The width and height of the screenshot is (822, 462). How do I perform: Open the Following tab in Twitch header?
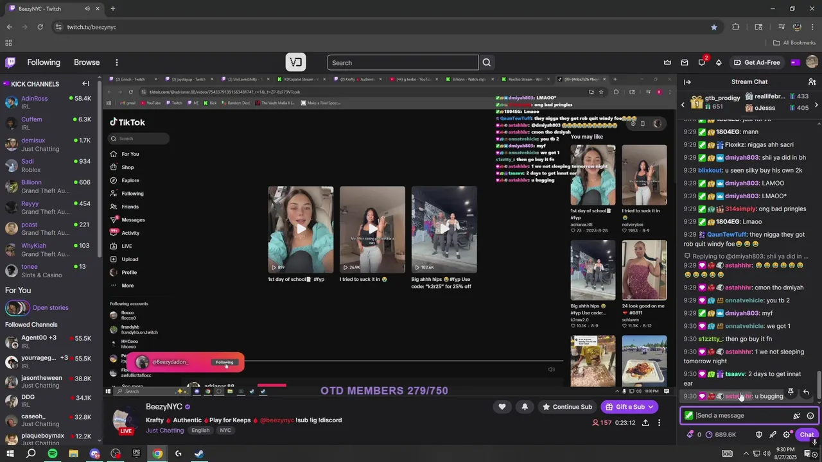44,62
